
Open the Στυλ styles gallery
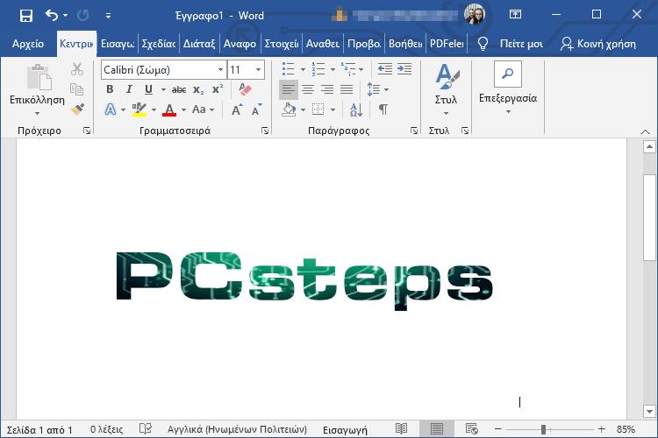tap(446, 89)
